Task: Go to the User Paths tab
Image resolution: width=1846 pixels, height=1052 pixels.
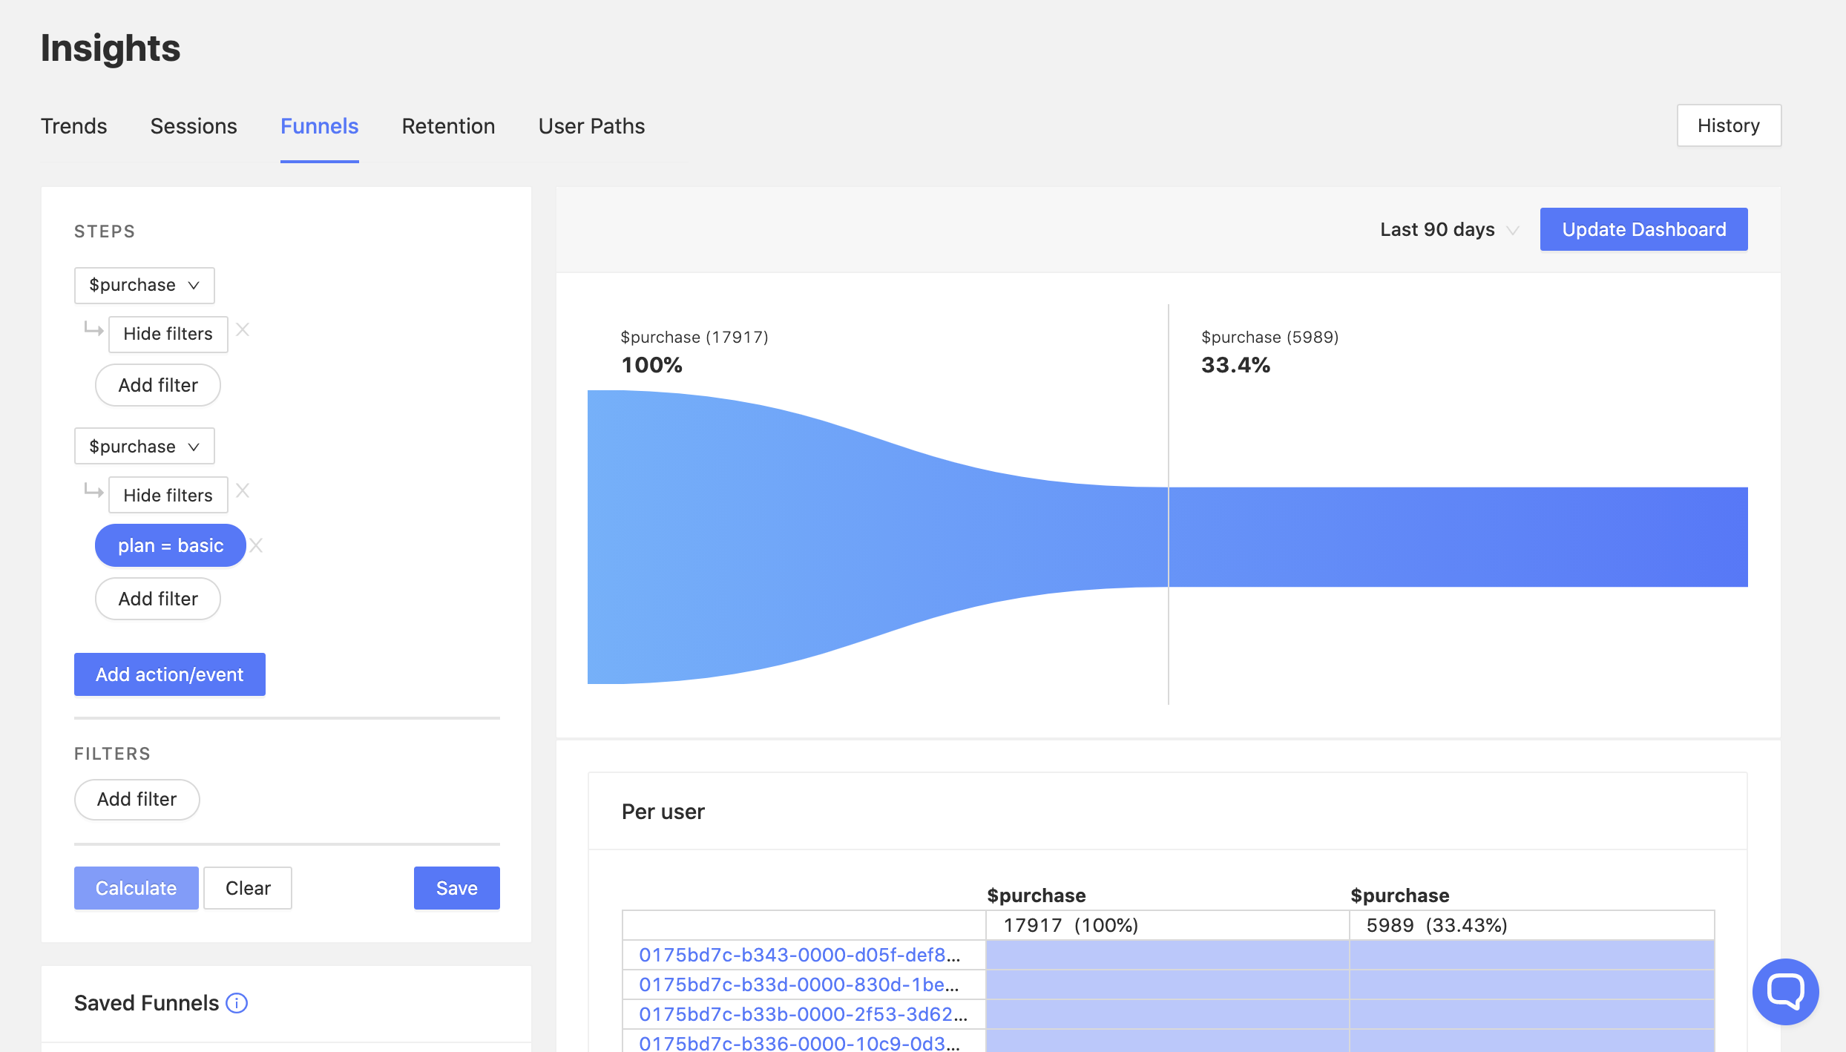Action: tap(591, 126)
